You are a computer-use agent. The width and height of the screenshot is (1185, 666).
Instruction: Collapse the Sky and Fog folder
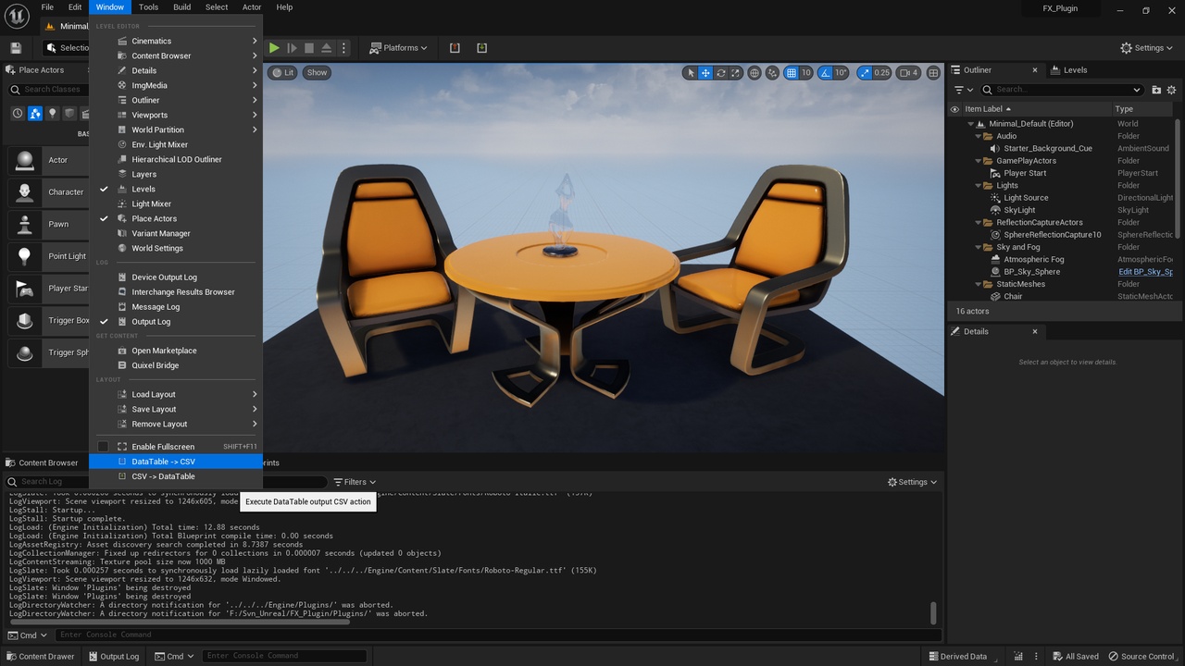pos(978,247)
